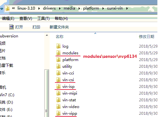Click sunxi-vin in address breadcrumb

click(x=115, y=8)
